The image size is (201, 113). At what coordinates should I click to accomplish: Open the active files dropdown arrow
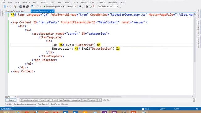tap(195, 11)
